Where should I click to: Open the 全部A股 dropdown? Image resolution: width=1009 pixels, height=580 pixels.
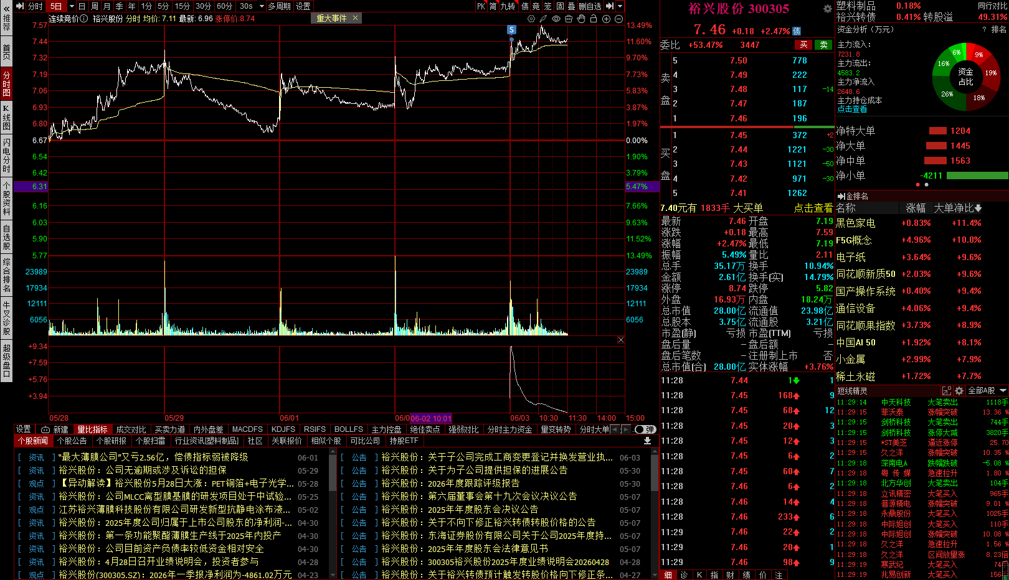click(x=987, y=391)
